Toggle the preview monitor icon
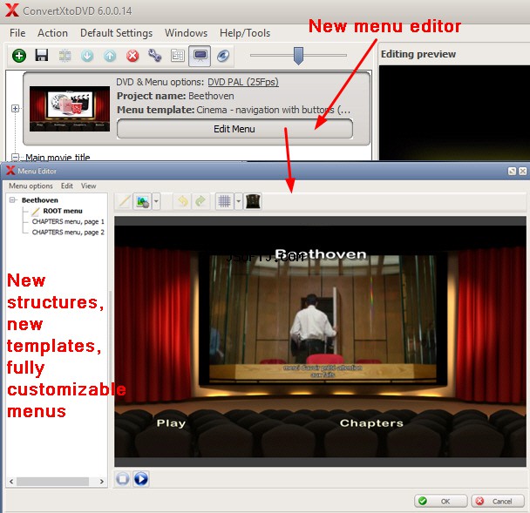 click(x=200, y=56)
